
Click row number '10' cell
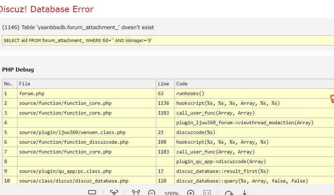(x=10, y=180)
